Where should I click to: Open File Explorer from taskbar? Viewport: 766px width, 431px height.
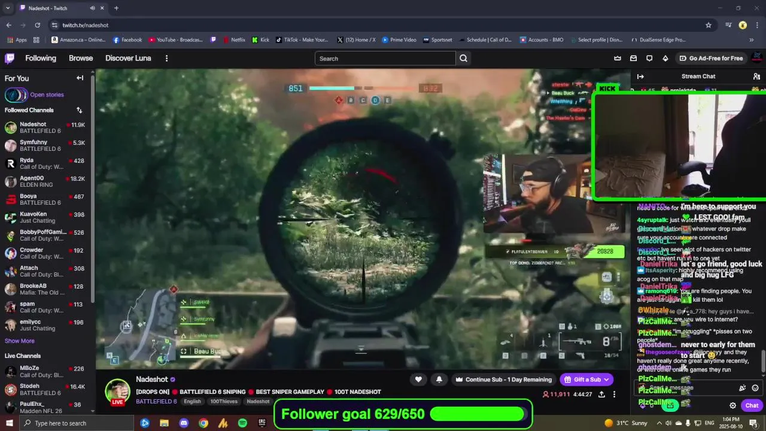pyautogui.click(x=164, y=423)
